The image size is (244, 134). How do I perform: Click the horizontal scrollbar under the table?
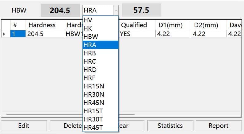pos(43,115)
